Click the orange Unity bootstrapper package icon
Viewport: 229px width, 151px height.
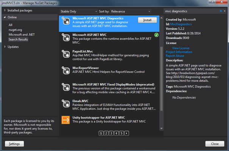65,120
